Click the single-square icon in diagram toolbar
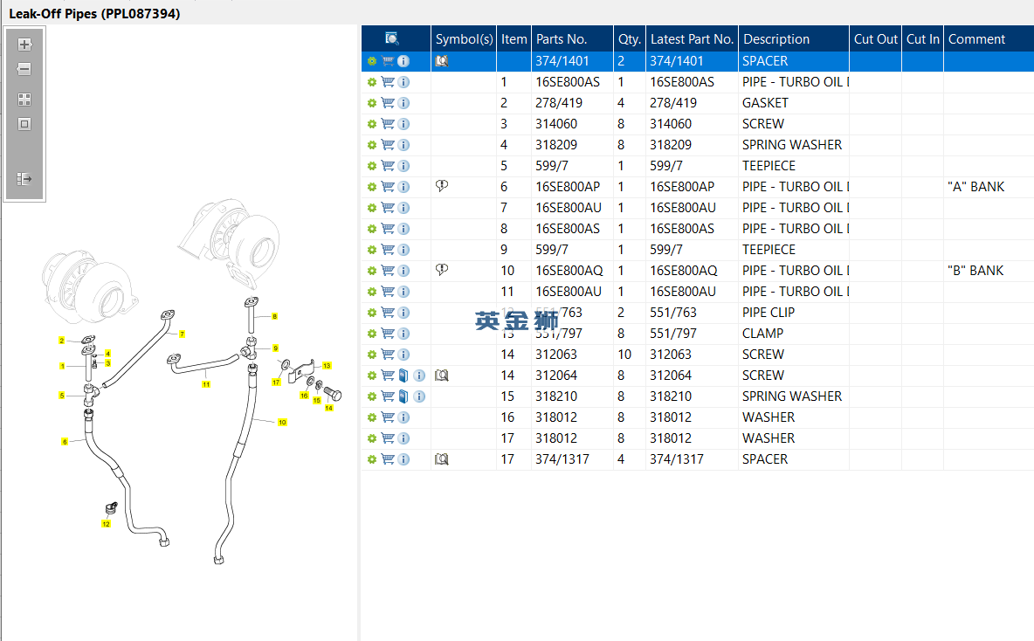 click(24, 124)
